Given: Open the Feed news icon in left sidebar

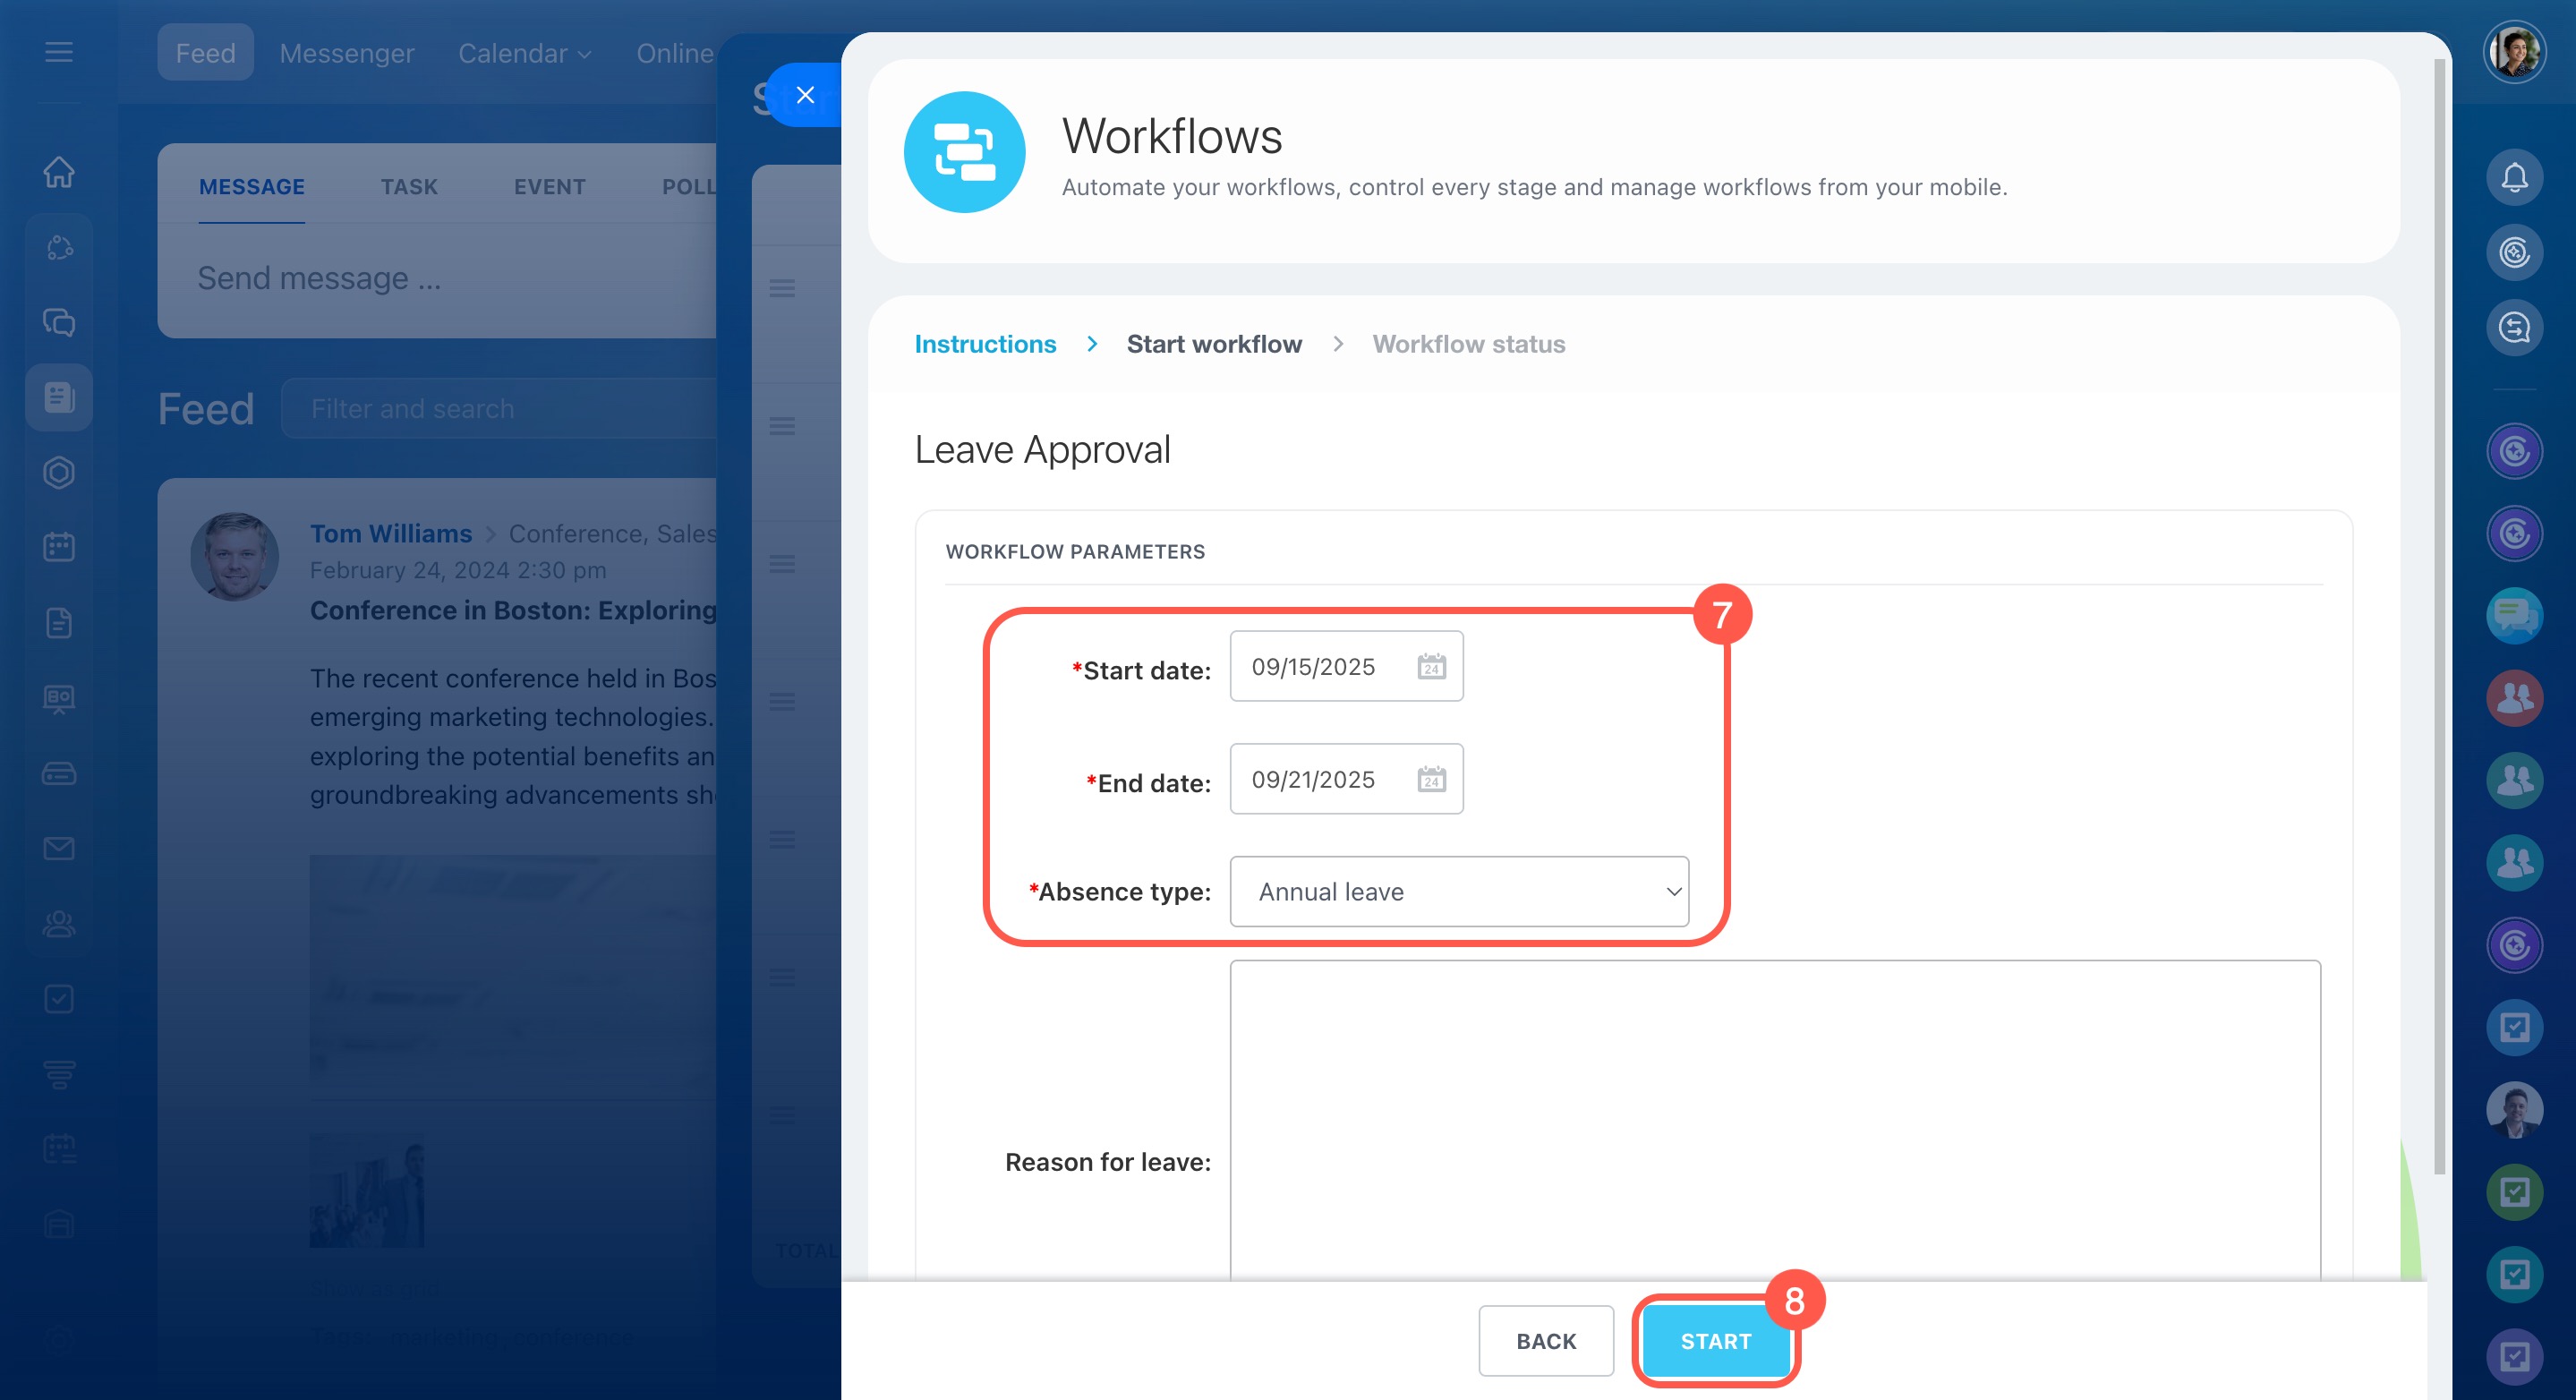Looking at the screenshot, I should point(59,397).
